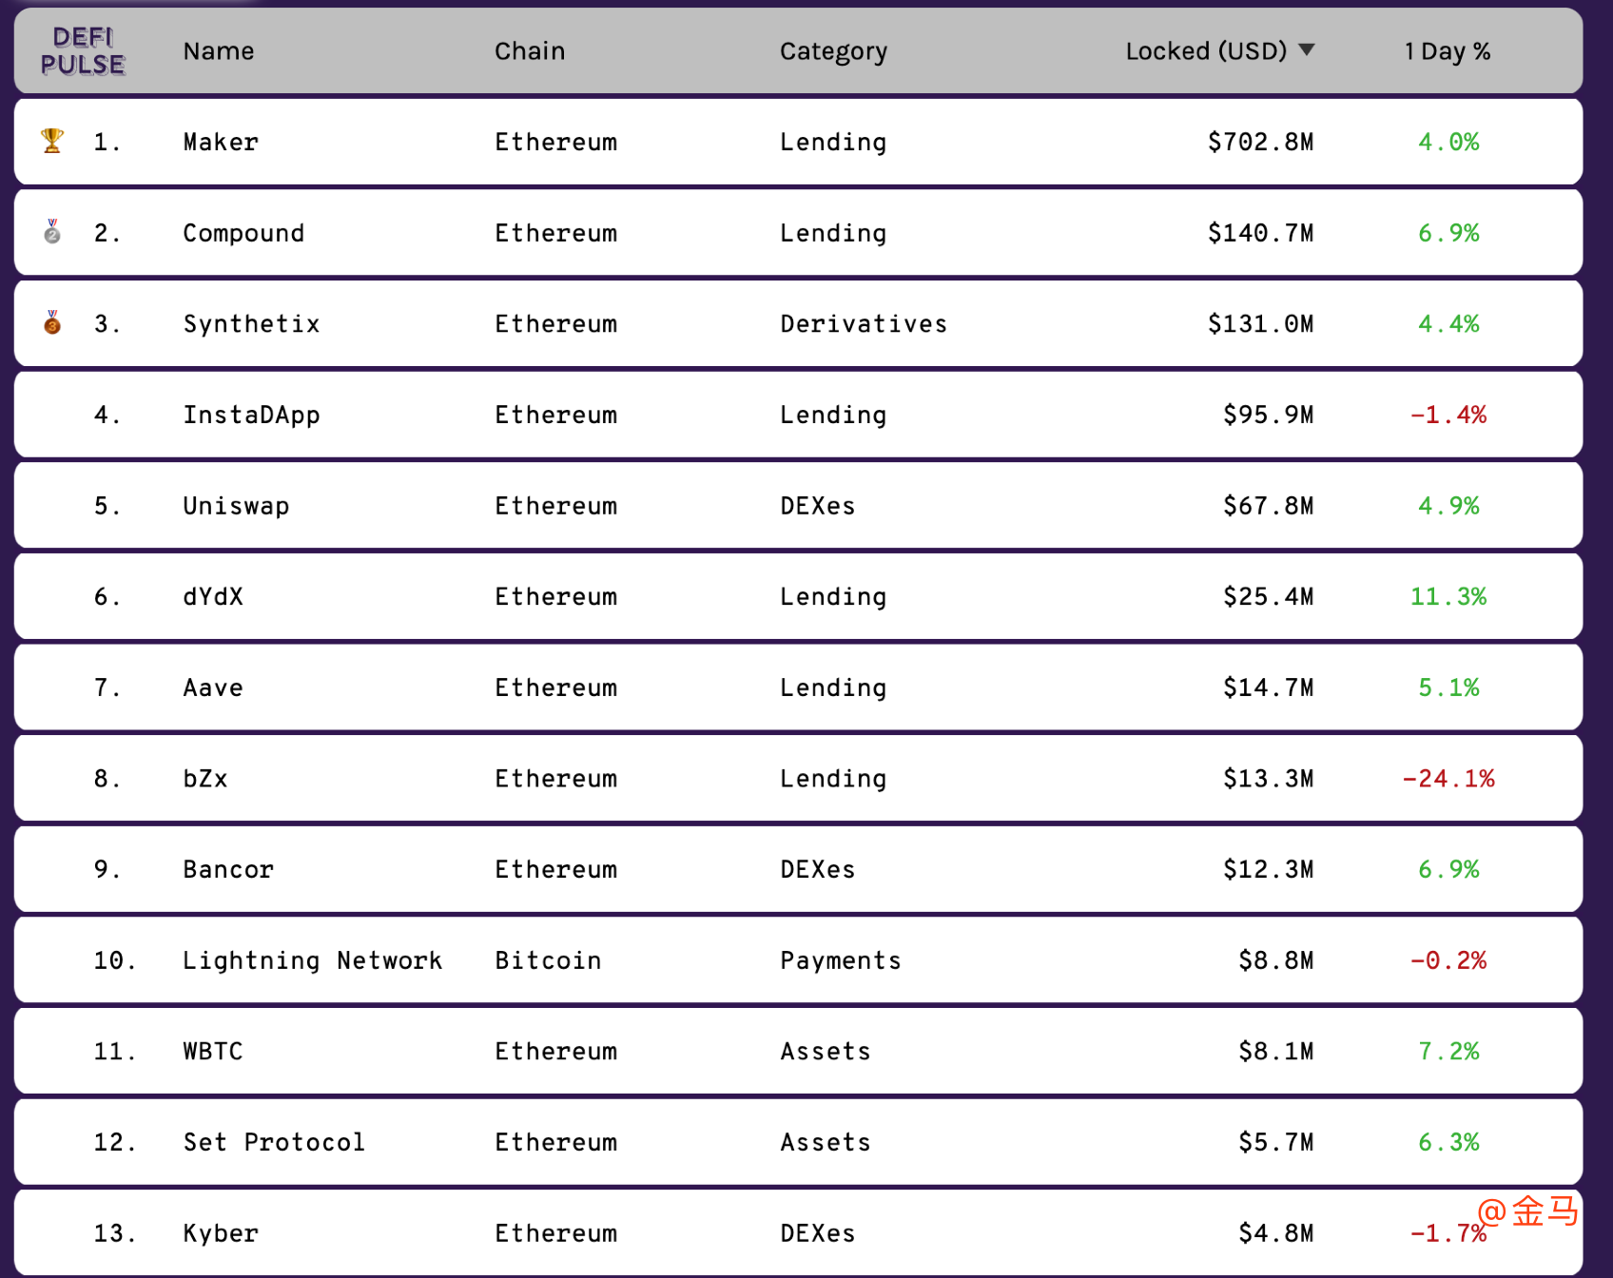Click the Set Protocol name
Image resolution: width=1613 pixels, height=1278 pixels.
click(274, 1142)
